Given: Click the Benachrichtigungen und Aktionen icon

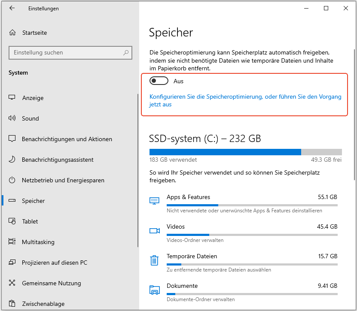Looking at the screenshot, I should pyautogui.click(x=12, y=139).
